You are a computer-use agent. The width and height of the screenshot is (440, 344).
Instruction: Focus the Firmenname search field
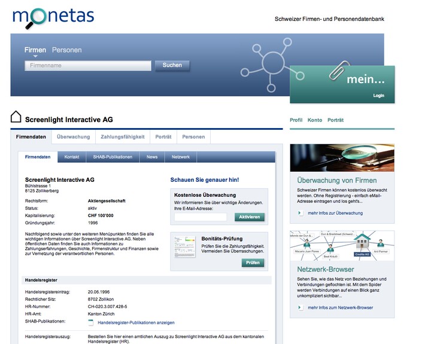[x=88, y=66]
